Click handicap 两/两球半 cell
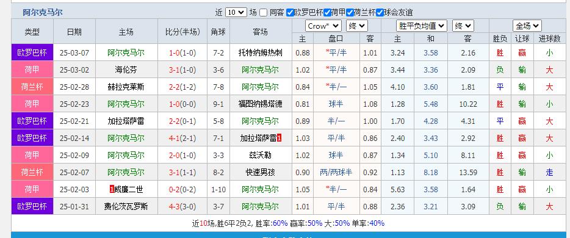 pyautogui.click(x=336, y=172)
